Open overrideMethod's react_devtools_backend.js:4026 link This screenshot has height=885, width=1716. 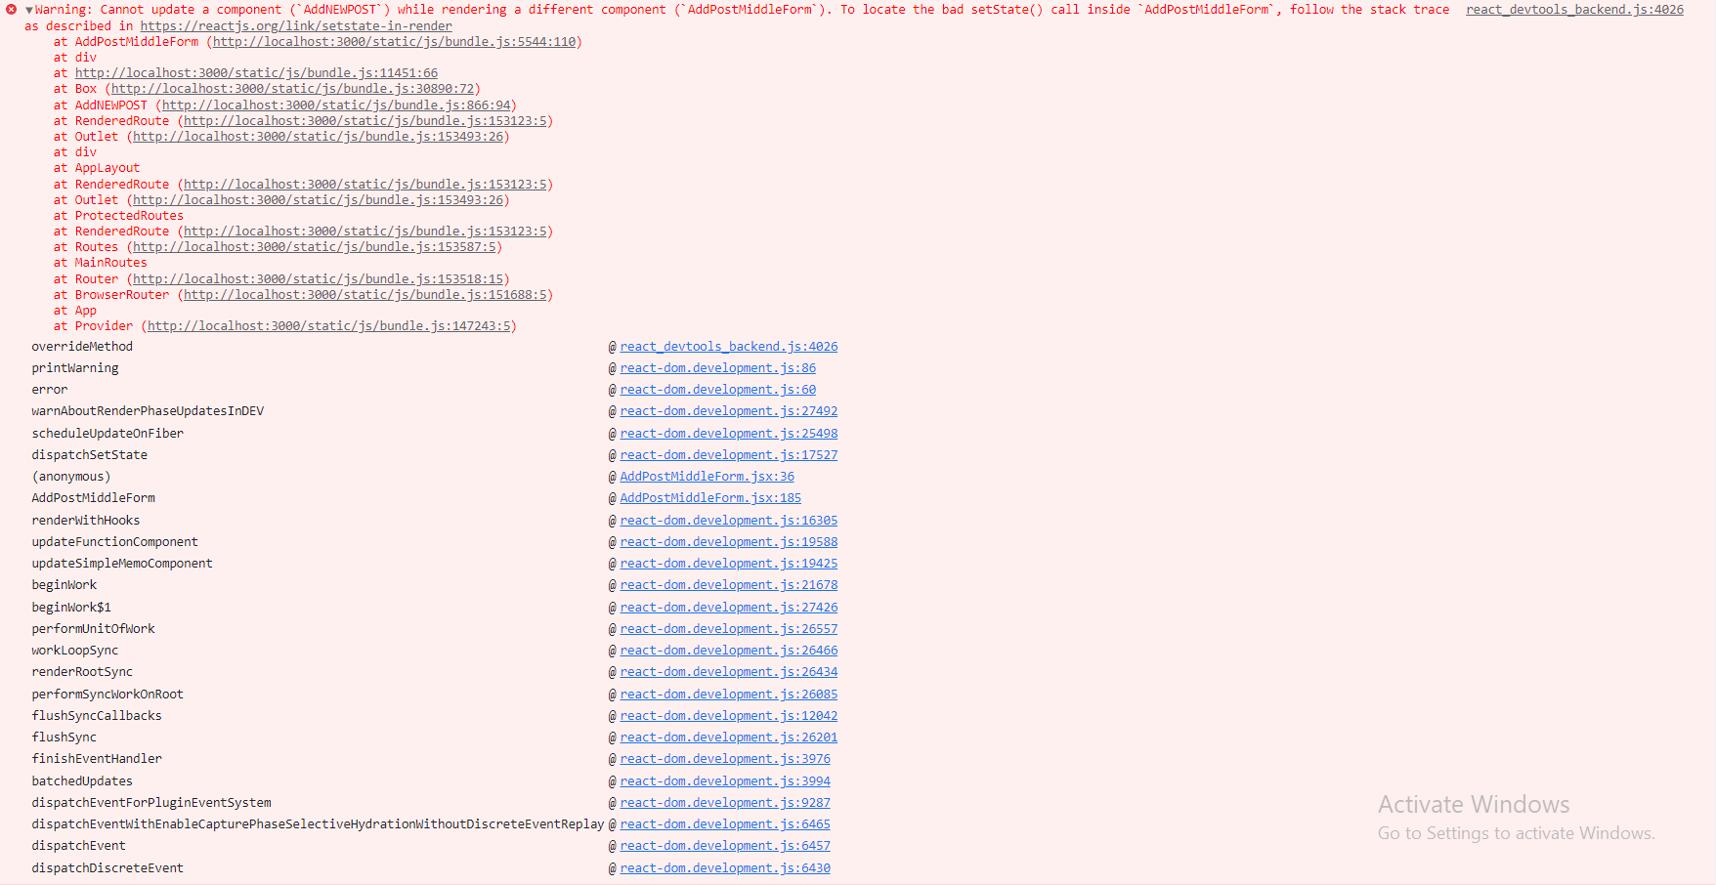[x=729, y=347]
